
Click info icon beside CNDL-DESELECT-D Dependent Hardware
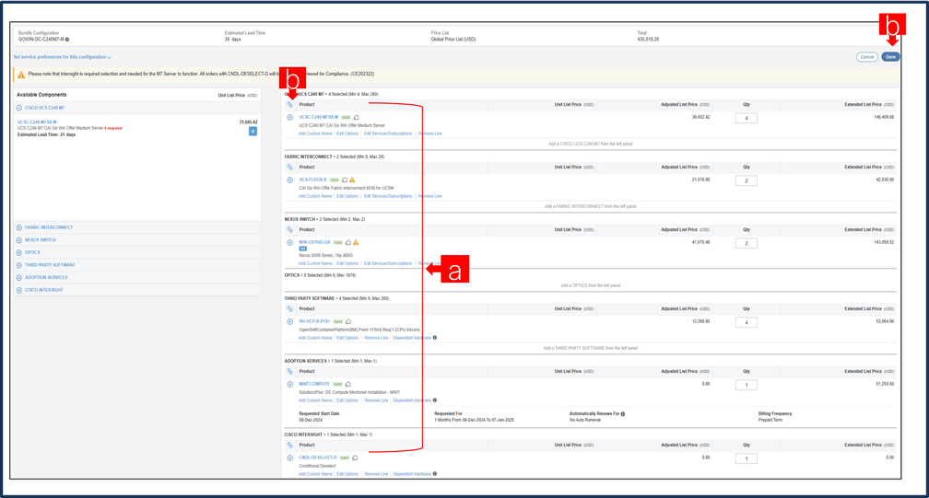[x=435, y=474]
